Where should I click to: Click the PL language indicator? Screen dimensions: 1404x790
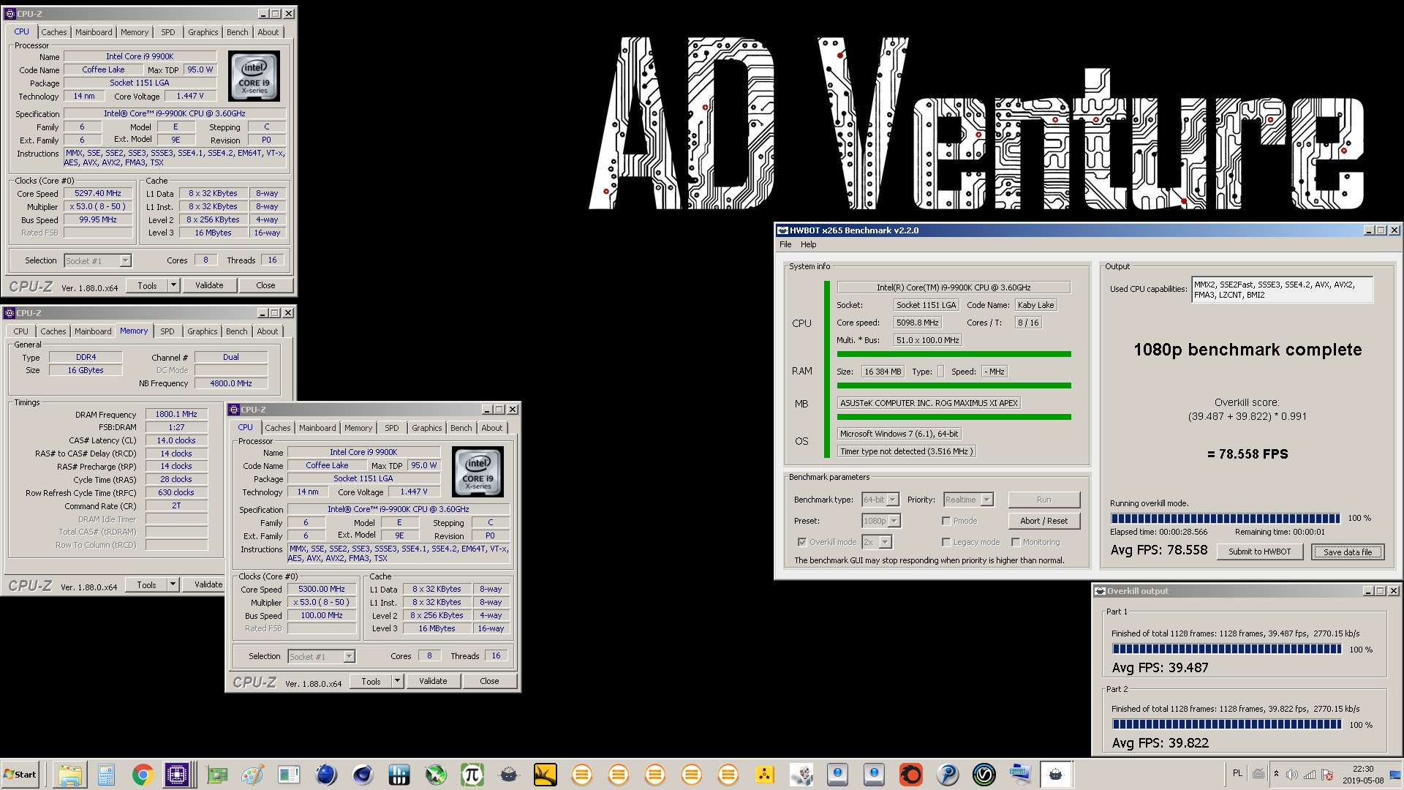point(1237,773)
